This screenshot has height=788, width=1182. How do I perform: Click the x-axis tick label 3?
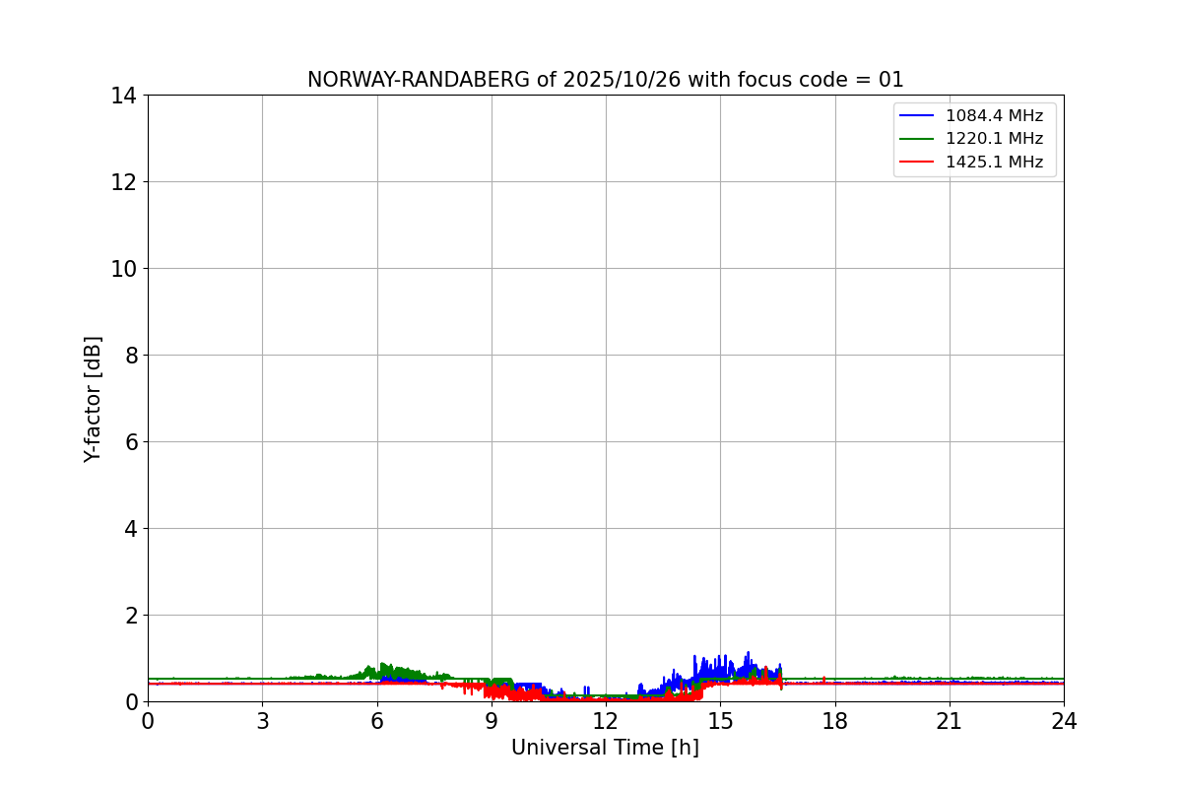click(x=262, y=721)
